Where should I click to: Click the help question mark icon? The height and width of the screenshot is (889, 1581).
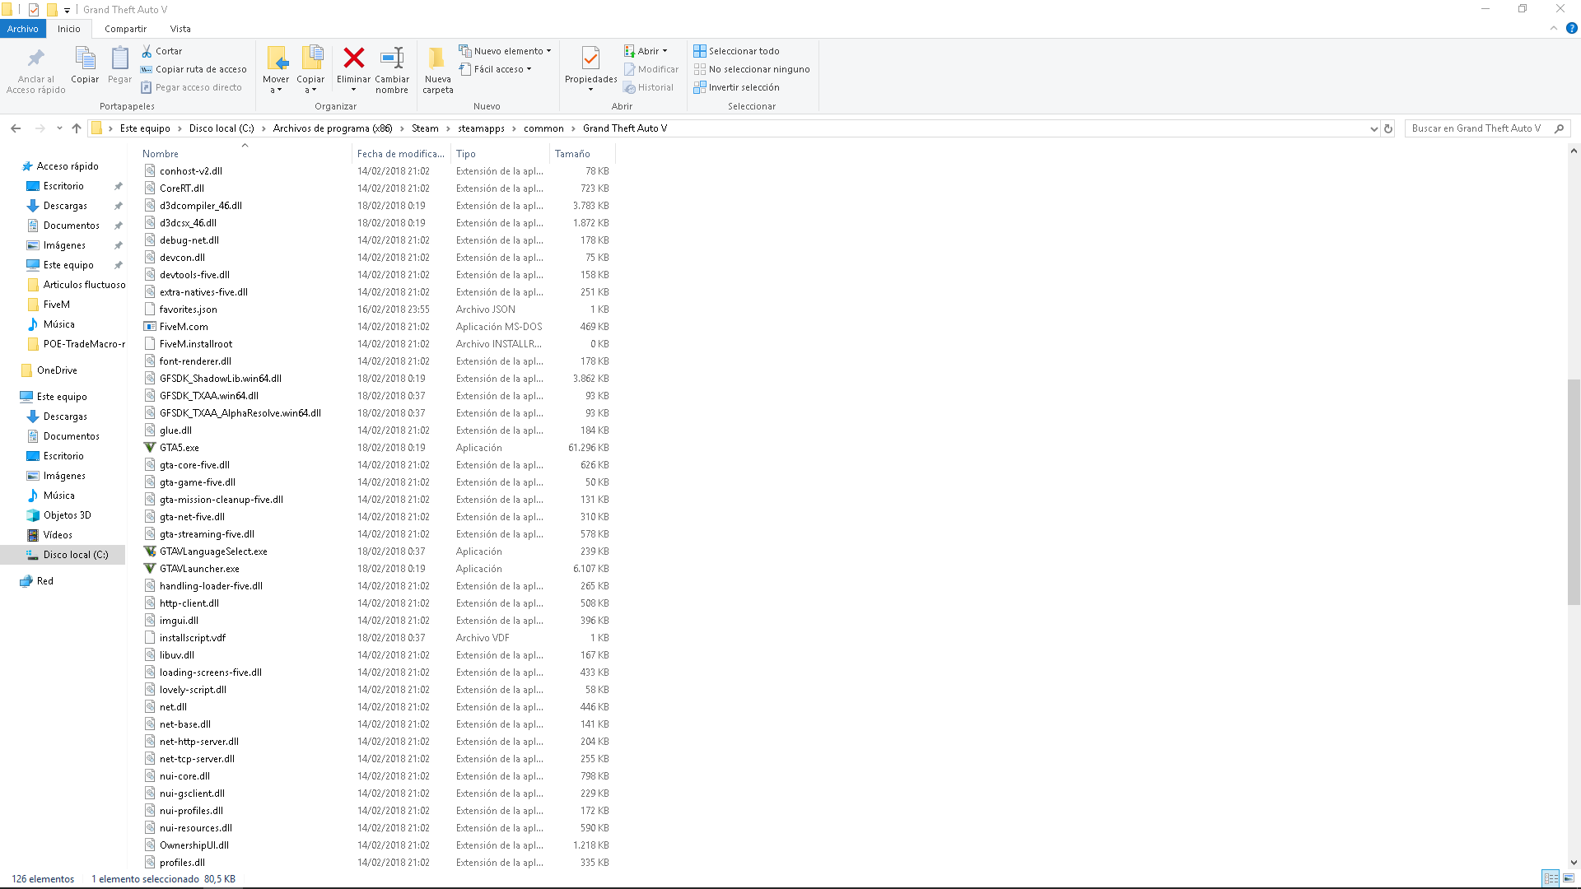[x=1571, y=28]
